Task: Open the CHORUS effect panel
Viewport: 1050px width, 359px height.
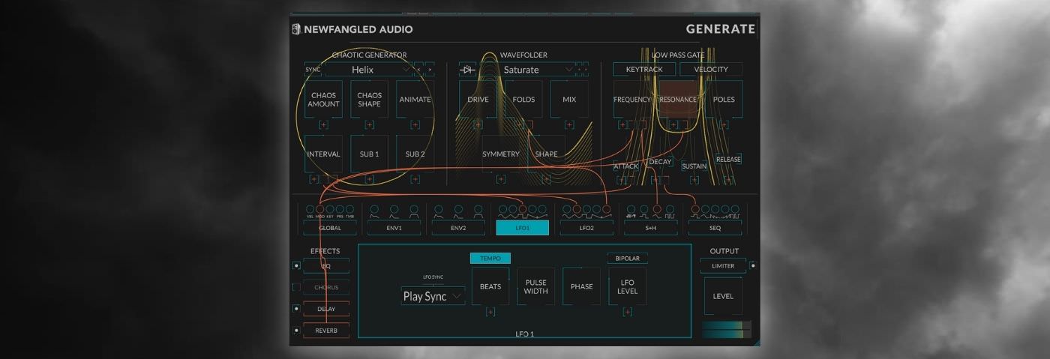Action: (x=326, y=287)
